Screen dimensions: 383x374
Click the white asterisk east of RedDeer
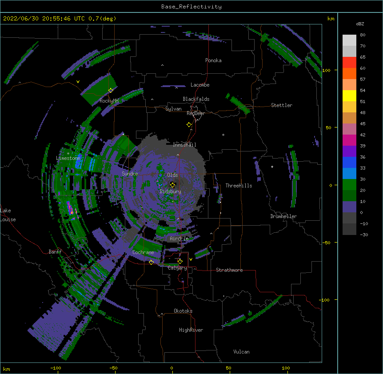pyautogui.click(x=223, y=135)
